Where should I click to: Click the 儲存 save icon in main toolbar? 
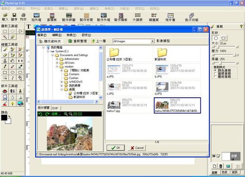pos(14,17)
